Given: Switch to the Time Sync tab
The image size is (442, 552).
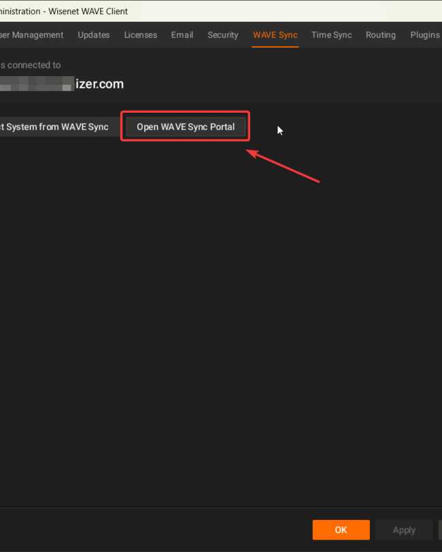Looking at the screenshot, I should tap(331, 35).
